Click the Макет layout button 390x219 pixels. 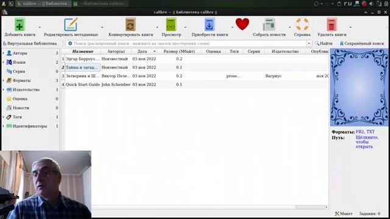tap(344, 214)
